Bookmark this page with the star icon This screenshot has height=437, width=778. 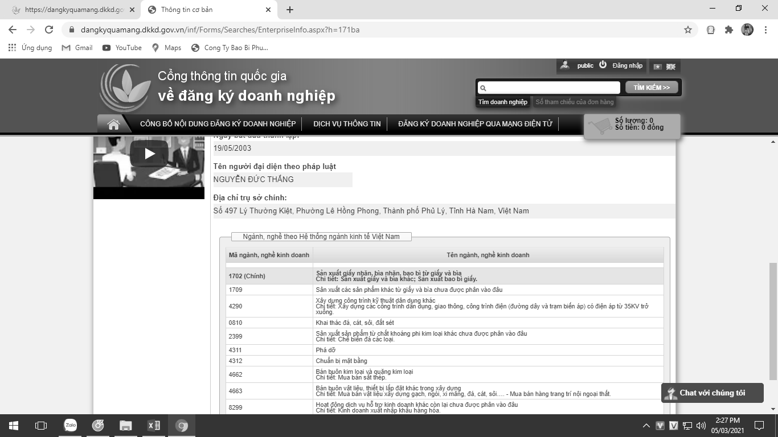coord(687,30)
